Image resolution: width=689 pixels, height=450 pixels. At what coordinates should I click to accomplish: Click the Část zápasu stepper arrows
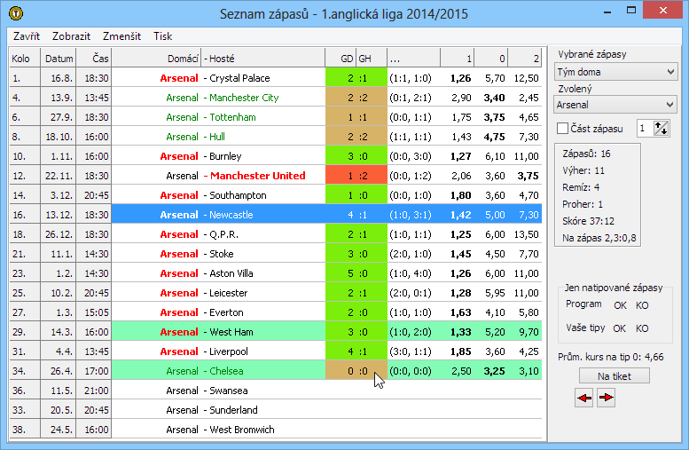[x=661, y=129]
